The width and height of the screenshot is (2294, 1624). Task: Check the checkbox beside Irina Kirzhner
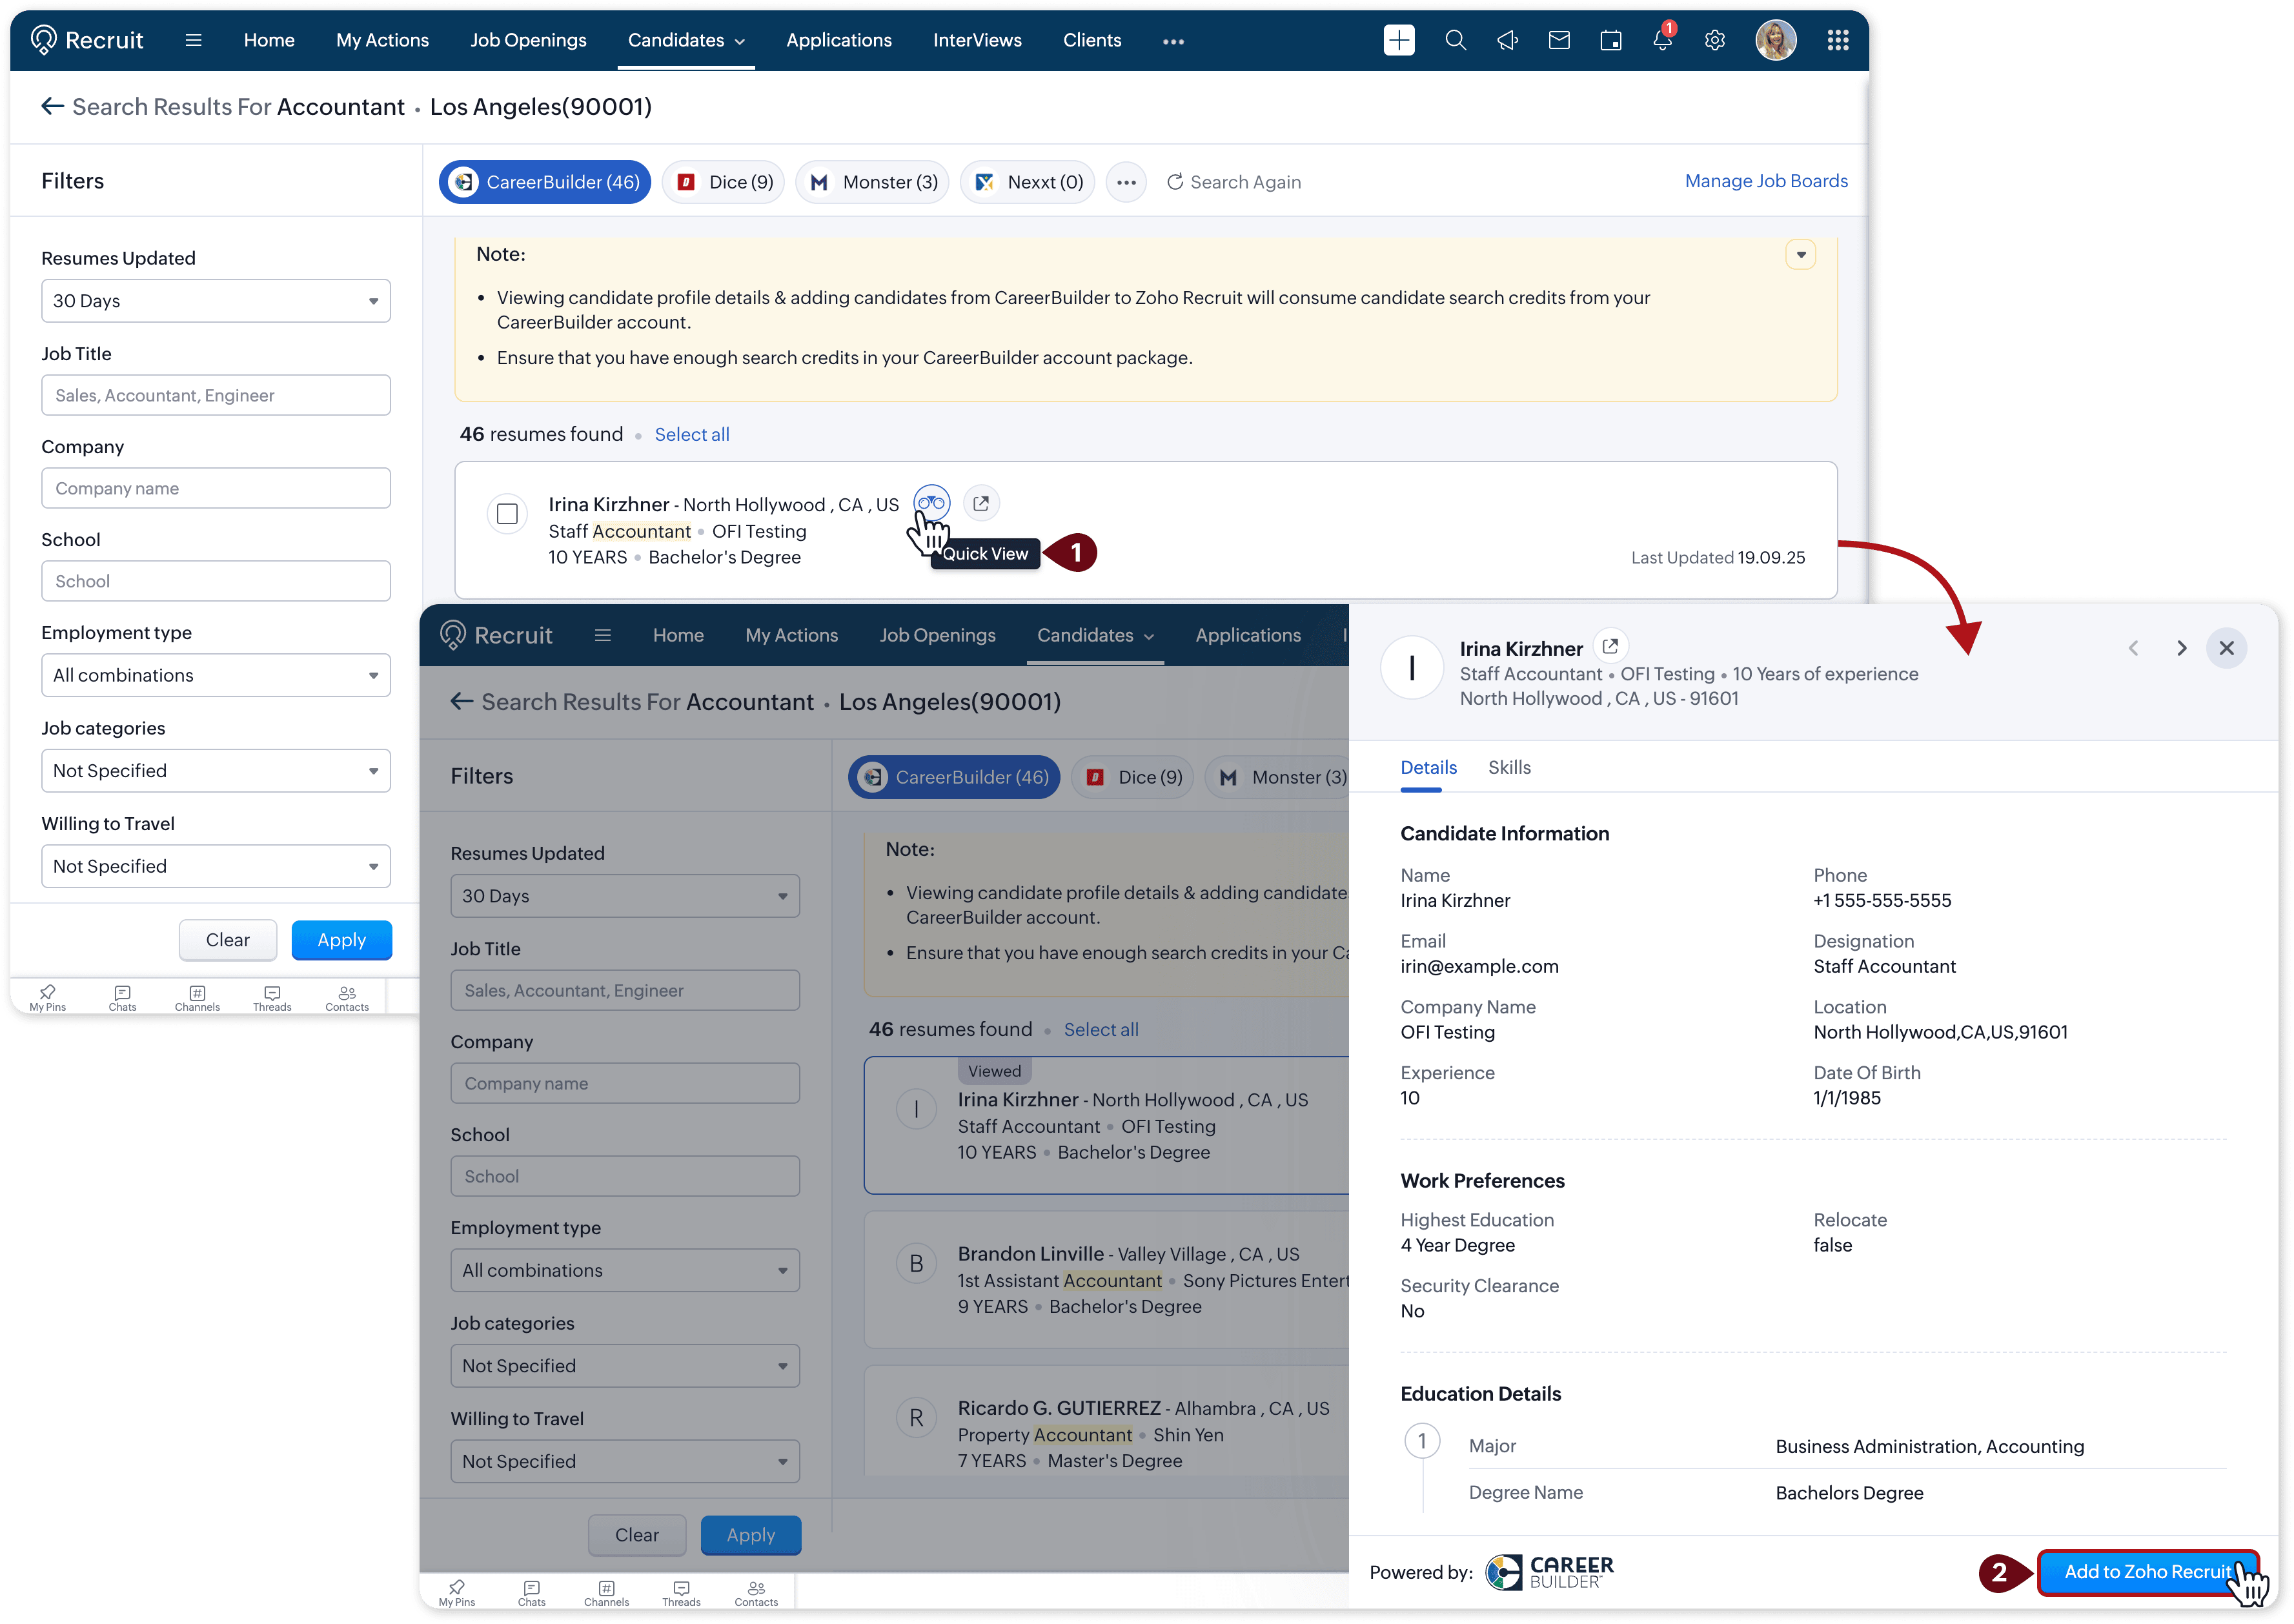[x=507, y=514]
